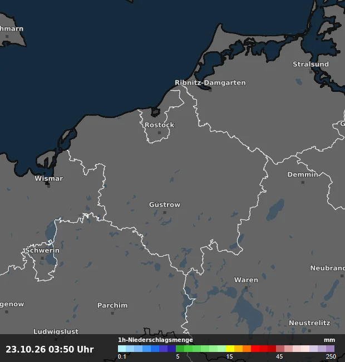Click the Güstrow city label
This screenshot has height=362, width=345.
click(165, 204)
